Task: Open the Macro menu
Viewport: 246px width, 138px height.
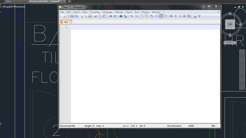Action: pyautogui.click(x=129, y=12)
